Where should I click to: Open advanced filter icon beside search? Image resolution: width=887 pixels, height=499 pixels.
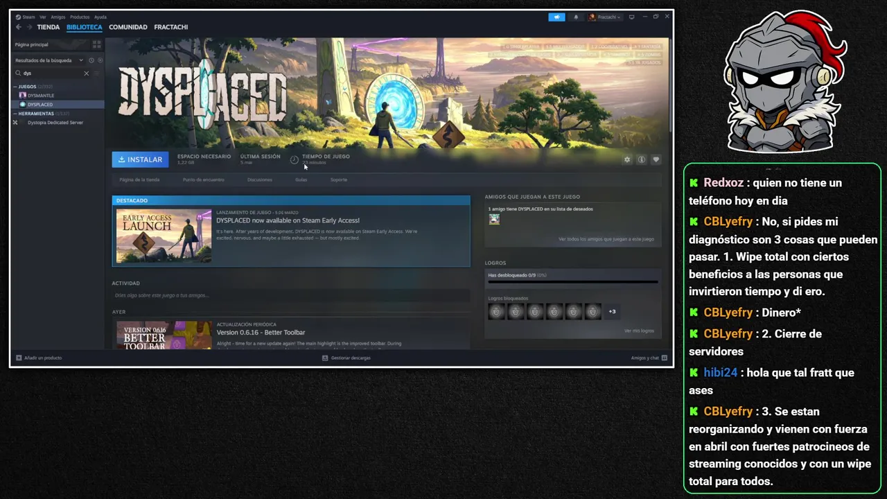coord(96,73)
